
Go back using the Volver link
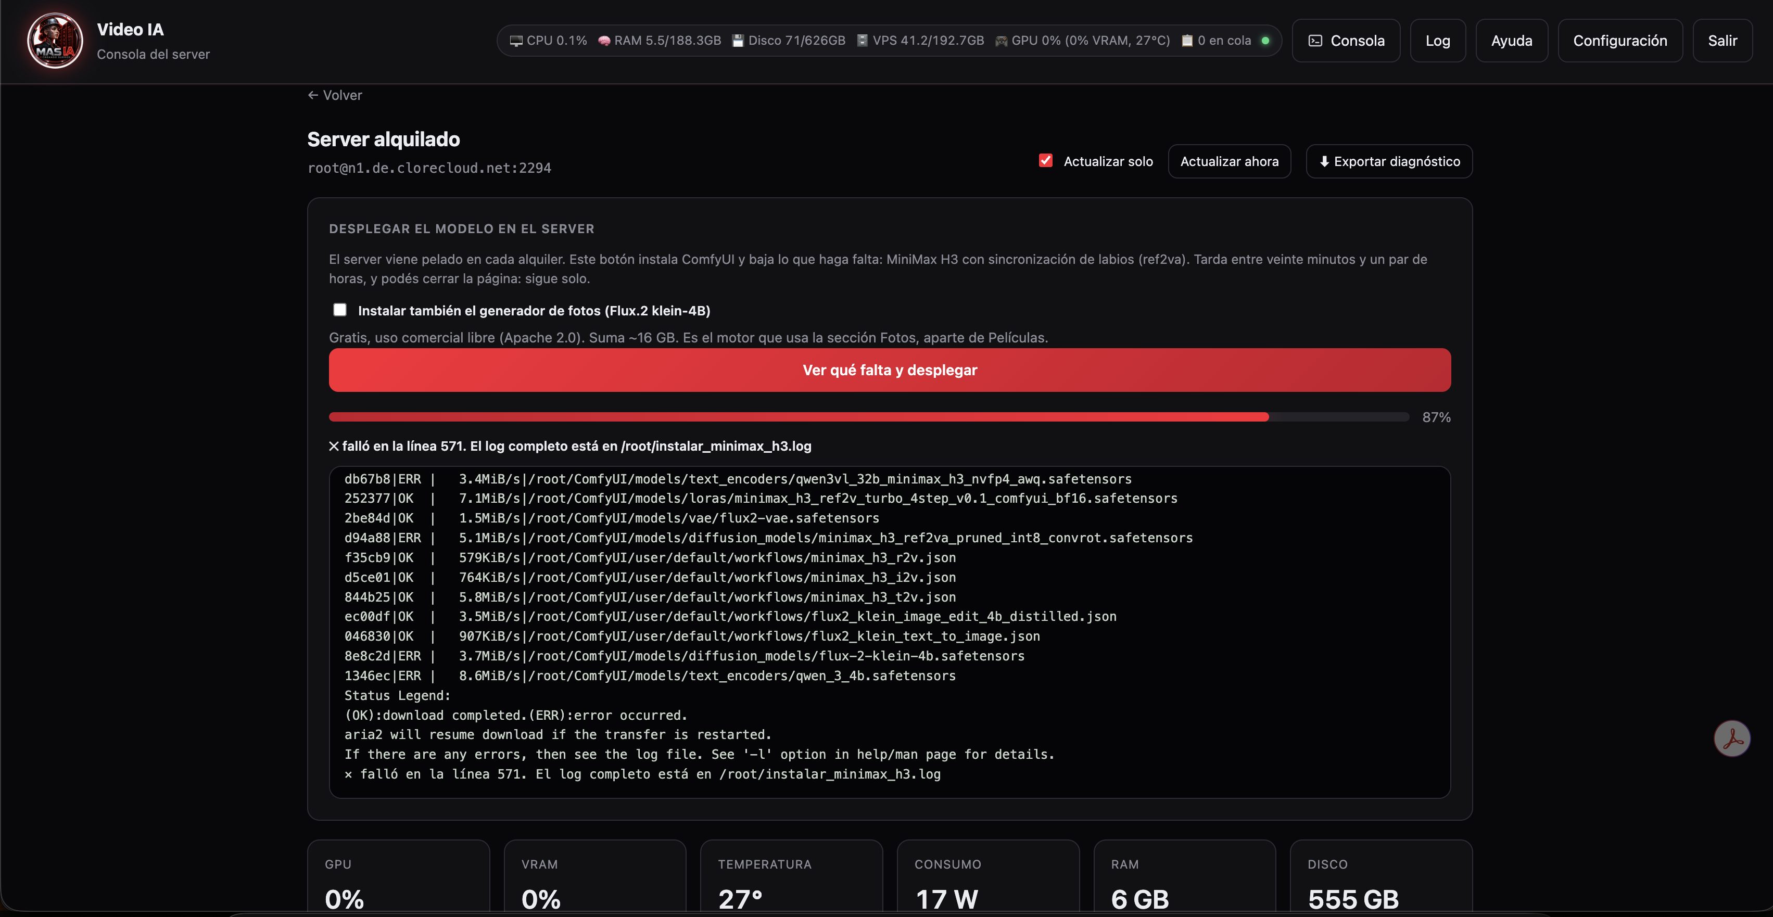[335, 95]
